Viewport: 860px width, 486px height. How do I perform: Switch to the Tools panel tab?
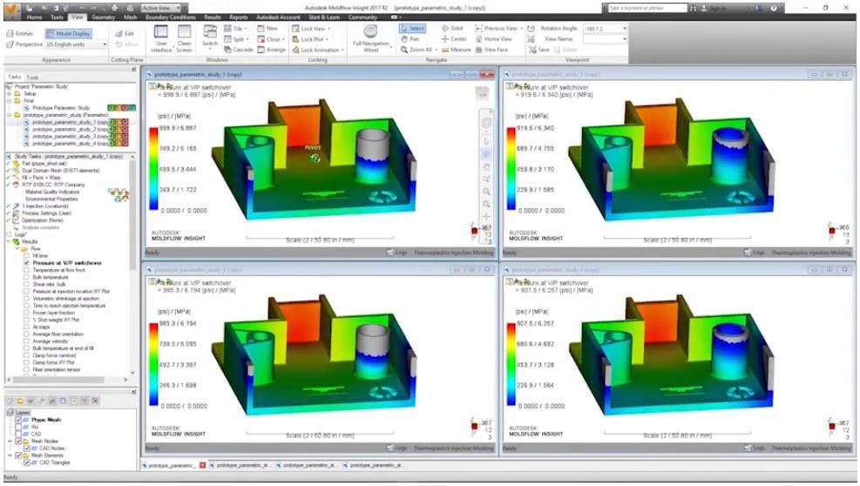(32, 78)
